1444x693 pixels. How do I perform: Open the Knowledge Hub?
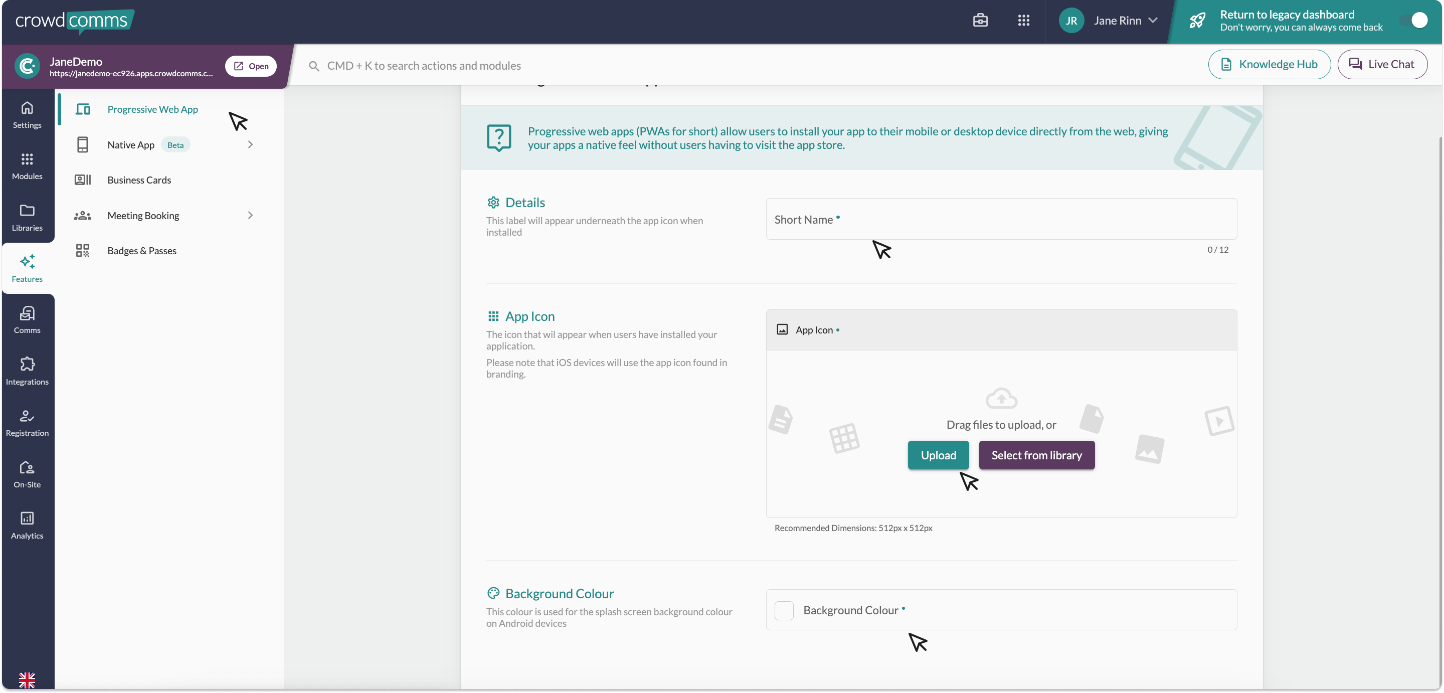1269,64
